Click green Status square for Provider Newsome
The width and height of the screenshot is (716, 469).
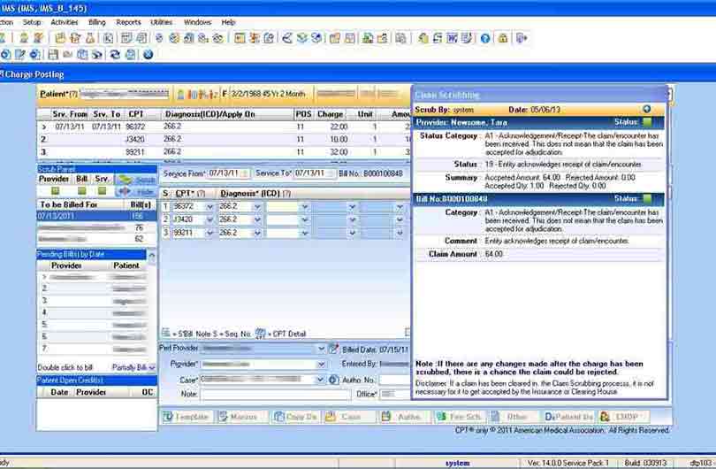(648, 122)
